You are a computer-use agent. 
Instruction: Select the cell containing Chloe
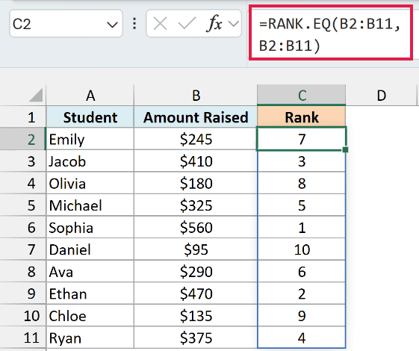pos(90,316)
